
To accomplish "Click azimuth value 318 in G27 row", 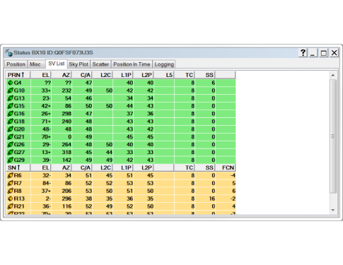I will click(x=66, y=152).
